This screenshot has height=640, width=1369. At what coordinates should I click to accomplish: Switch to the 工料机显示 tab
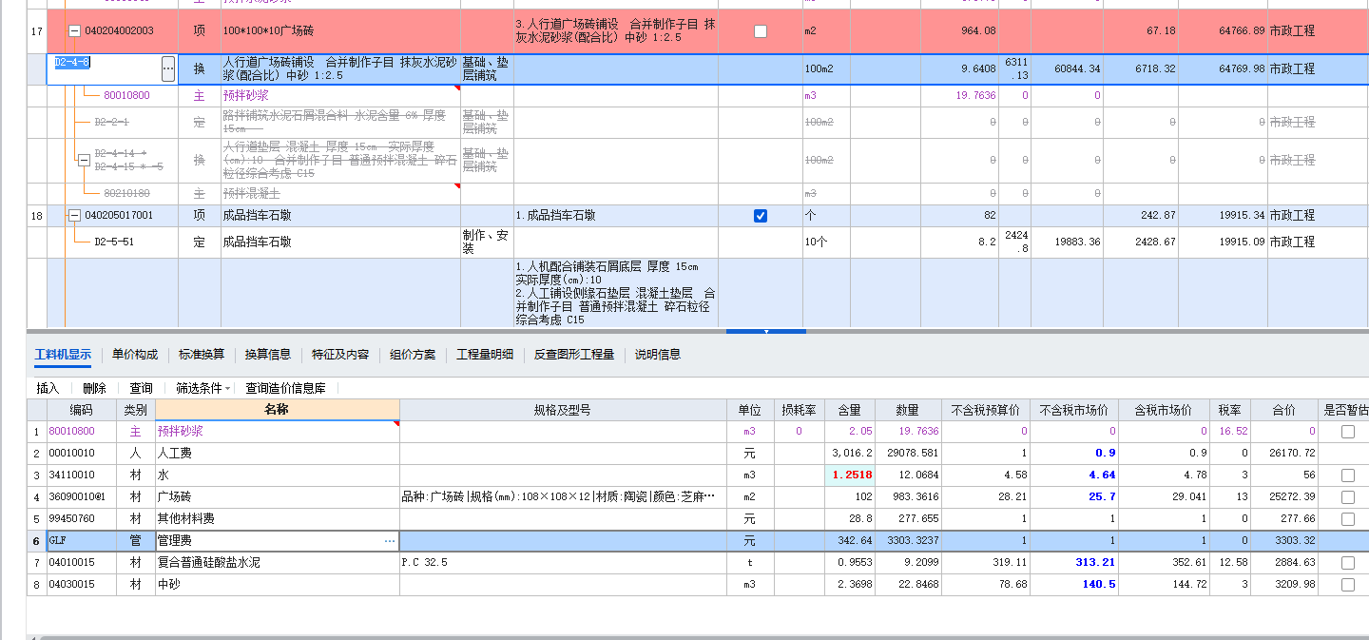pos(63,355)
